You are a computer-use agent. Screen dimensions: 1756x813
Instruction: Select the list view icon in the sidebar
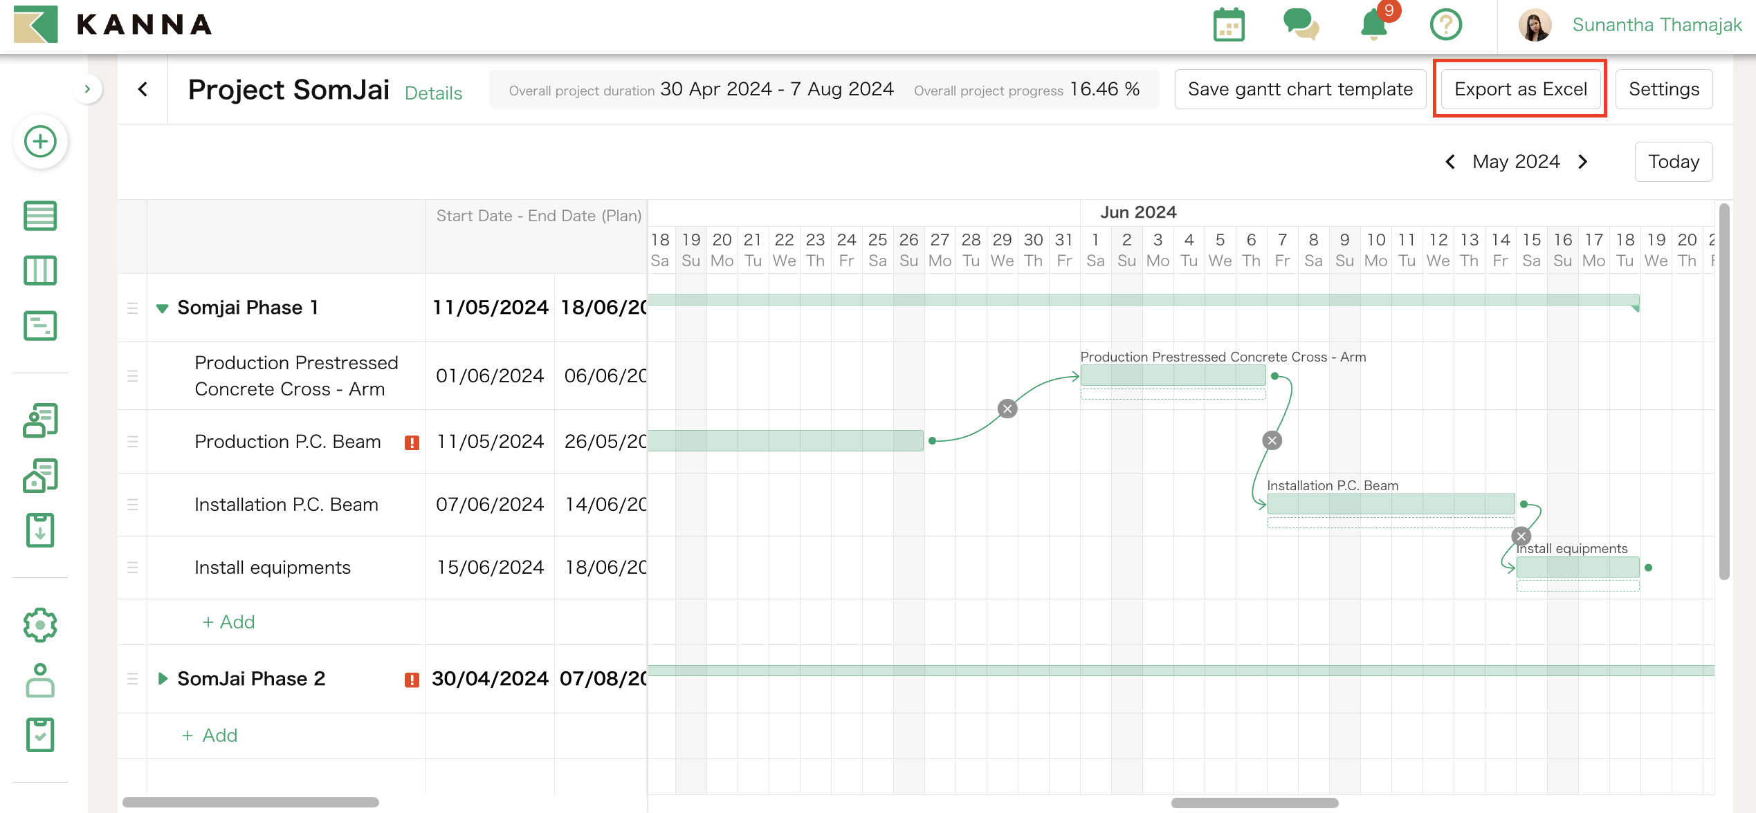39,216
